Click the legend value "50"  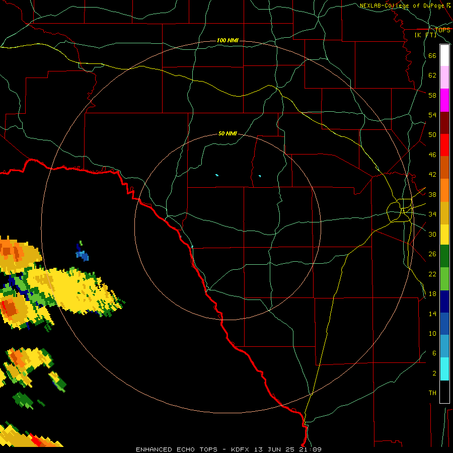coord(432,135)
